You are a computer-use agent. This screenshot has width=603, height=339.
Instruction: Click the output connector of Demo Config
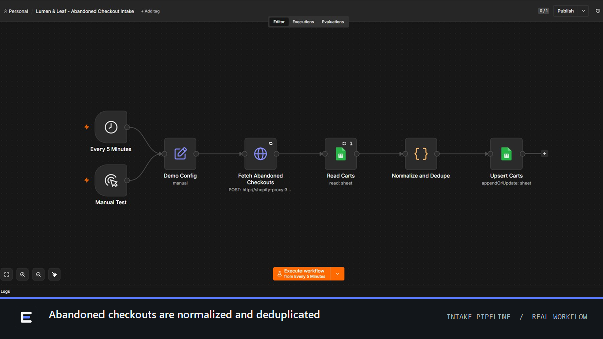pyautogui.click(x=196, y=154)
